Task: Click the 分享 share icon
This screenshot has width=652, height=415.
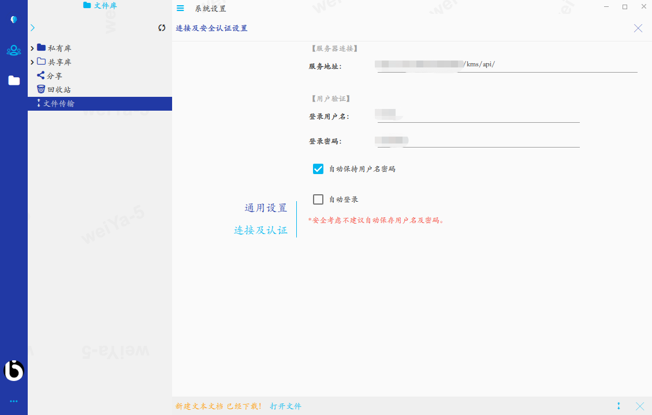Action: pyautogui.click(x=40, y=76)
